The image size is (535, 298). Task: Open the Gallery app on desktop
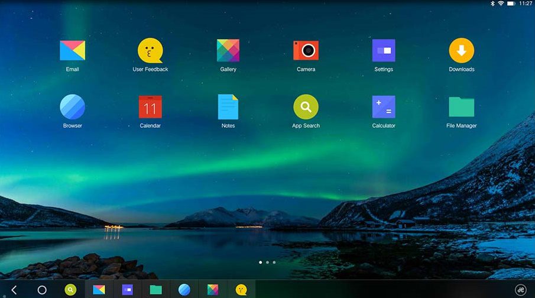point(228,50)
